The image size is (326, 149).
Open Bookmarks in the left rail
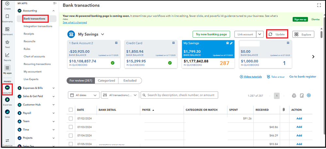pyautogui.click(x=7, y=16)
